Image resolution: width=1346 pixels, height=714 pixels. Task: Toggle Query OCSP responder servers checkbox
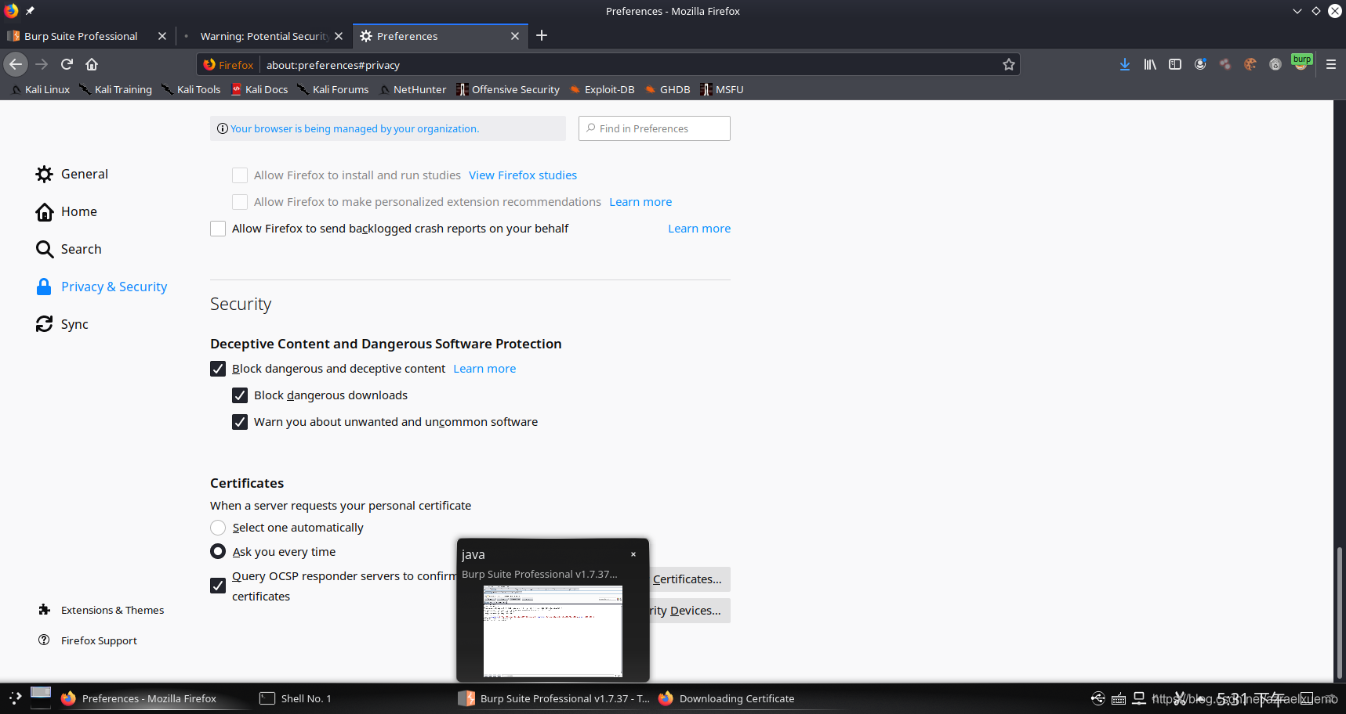(x=218, y=586)
